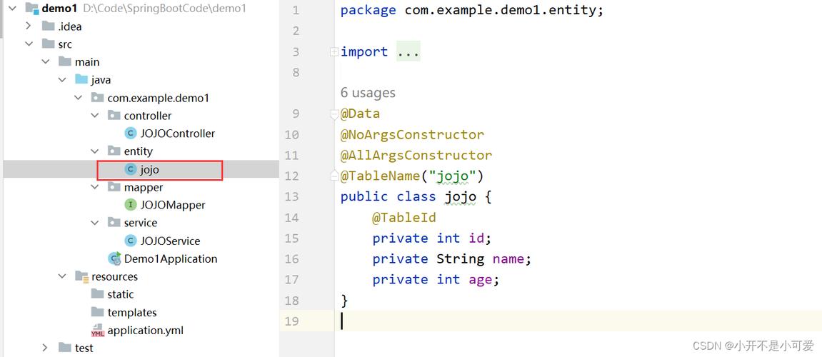822x357 pixels.
Task: Click the blue java source folder icon
Action: pyautogui.click(x=81, y=80)
